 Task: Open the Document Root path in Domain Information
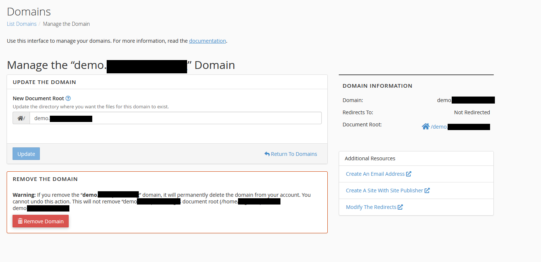459,127
